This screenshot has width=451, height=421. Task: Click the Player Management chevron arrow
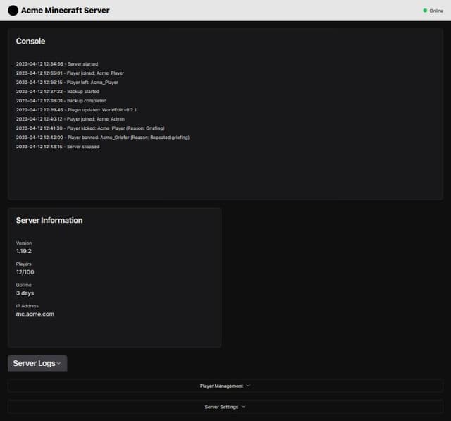click(248, 386)
